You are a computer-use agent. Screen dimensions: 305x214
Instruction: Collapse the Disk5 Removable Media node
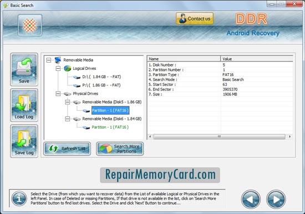click(68, 102)
